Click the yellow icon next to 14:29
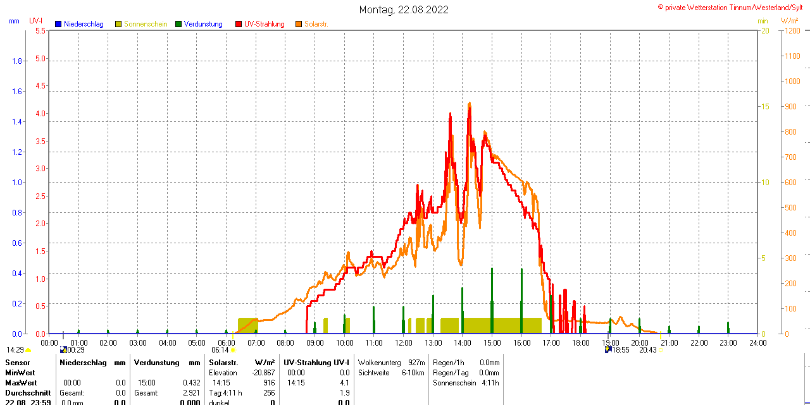 tap(28, 350)
